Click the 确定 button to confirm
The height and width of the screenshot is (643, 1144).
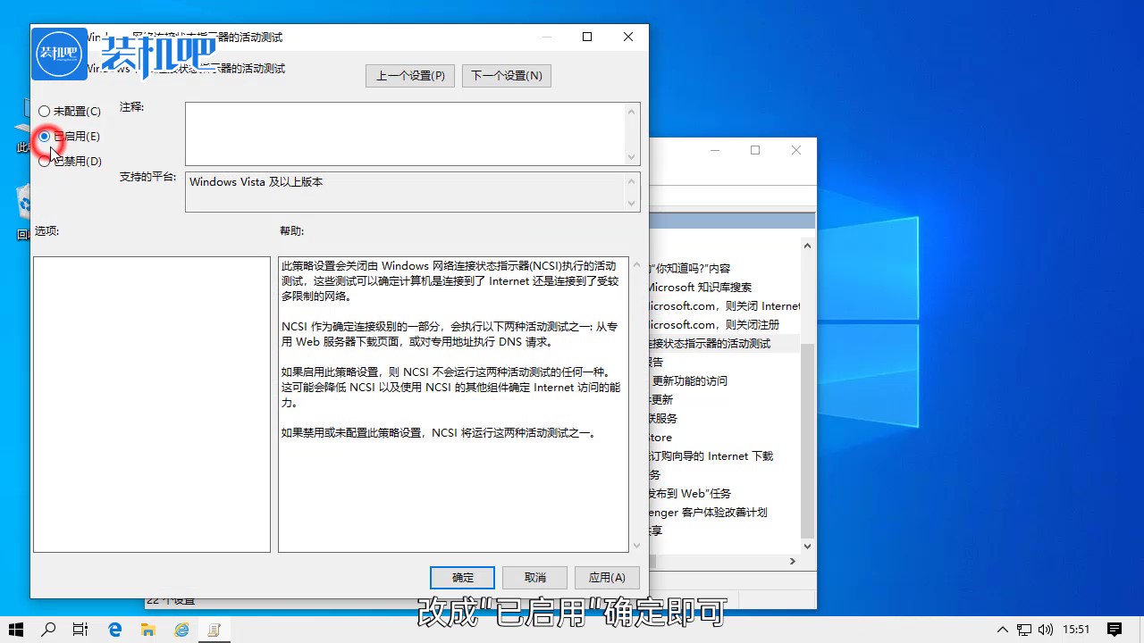tap(462, 577)
